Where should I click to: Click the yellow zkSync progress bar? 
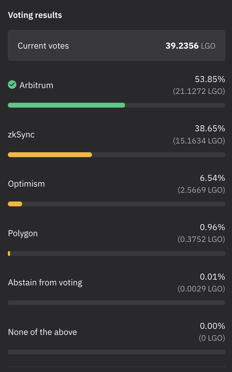click(50, 155)
